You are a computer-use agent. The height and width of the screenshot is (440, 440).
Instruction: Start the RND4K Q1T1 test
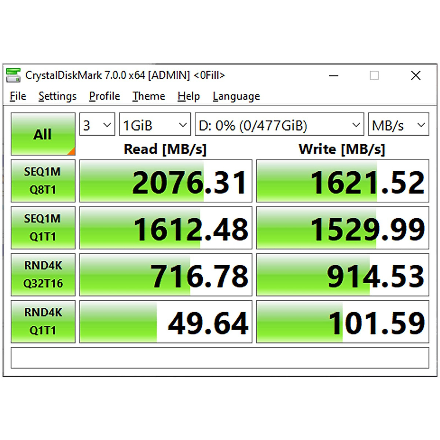point(43,321)
